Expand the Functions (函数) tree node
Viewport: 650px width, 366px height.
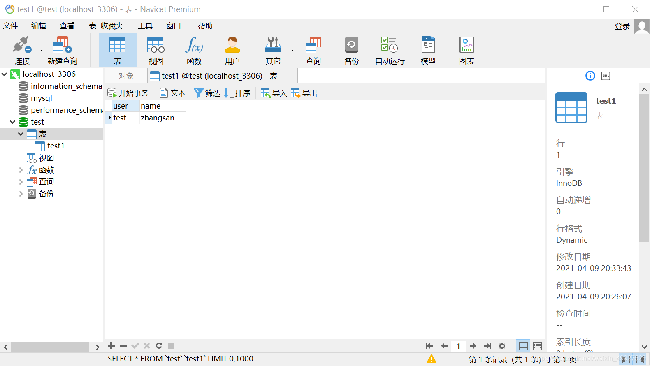(x=21, y=170)
